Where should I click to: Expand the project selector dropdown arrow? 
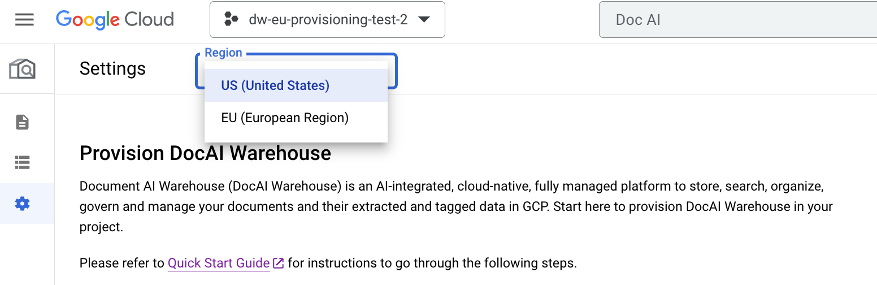coord(424,20)
